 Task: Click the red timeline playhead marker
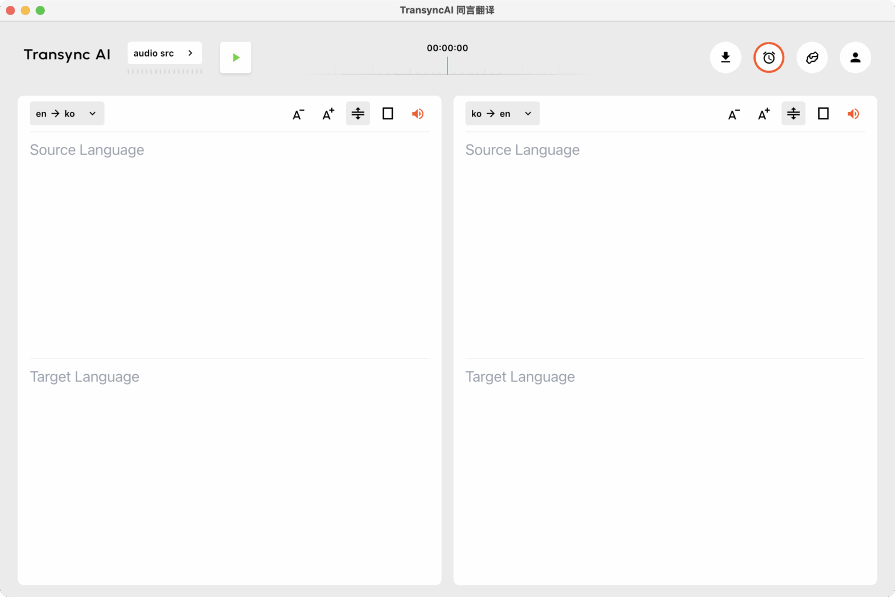447,65
